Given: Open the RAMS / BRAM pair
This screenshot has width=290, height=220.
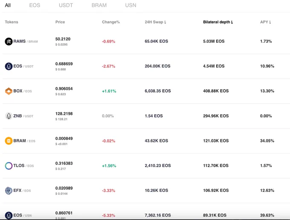Looking at the screenshot, I should [x=26, y=41].
